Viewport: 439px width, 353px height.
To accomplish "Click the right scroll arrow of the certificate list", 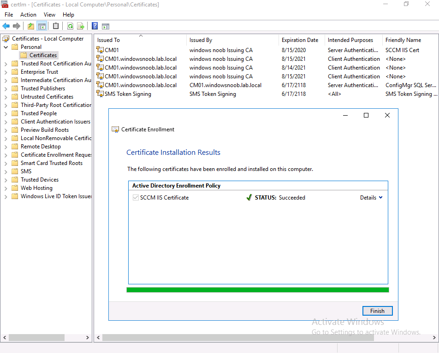I will click(434, 338).
